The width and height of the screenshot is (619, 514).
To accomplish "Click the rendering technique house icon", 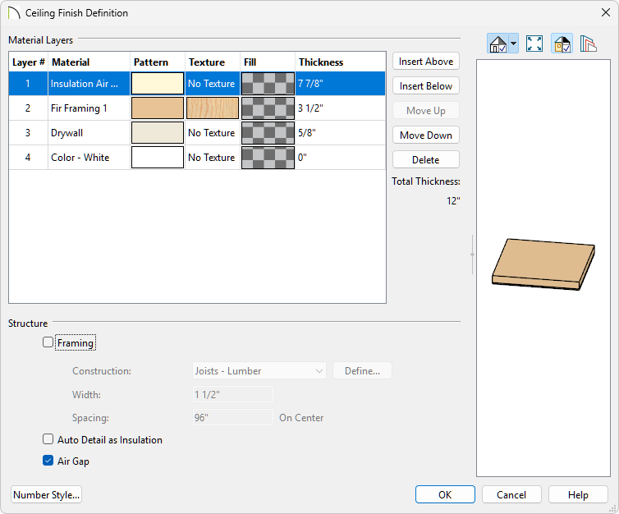I will click(x=497, y=44).
